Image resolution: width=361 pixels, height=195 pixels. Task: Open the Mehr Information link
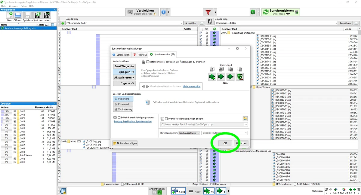click(x=191, y=86)
